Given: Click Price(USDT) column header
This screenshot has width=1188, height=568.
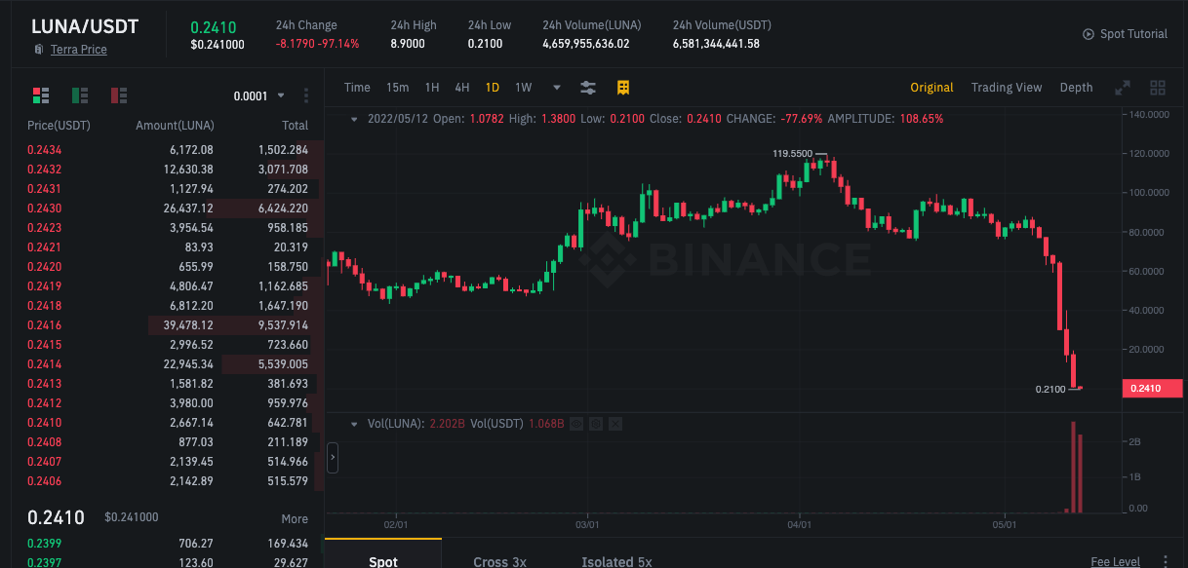Looking at the screenshot, I should click(58, 126).
